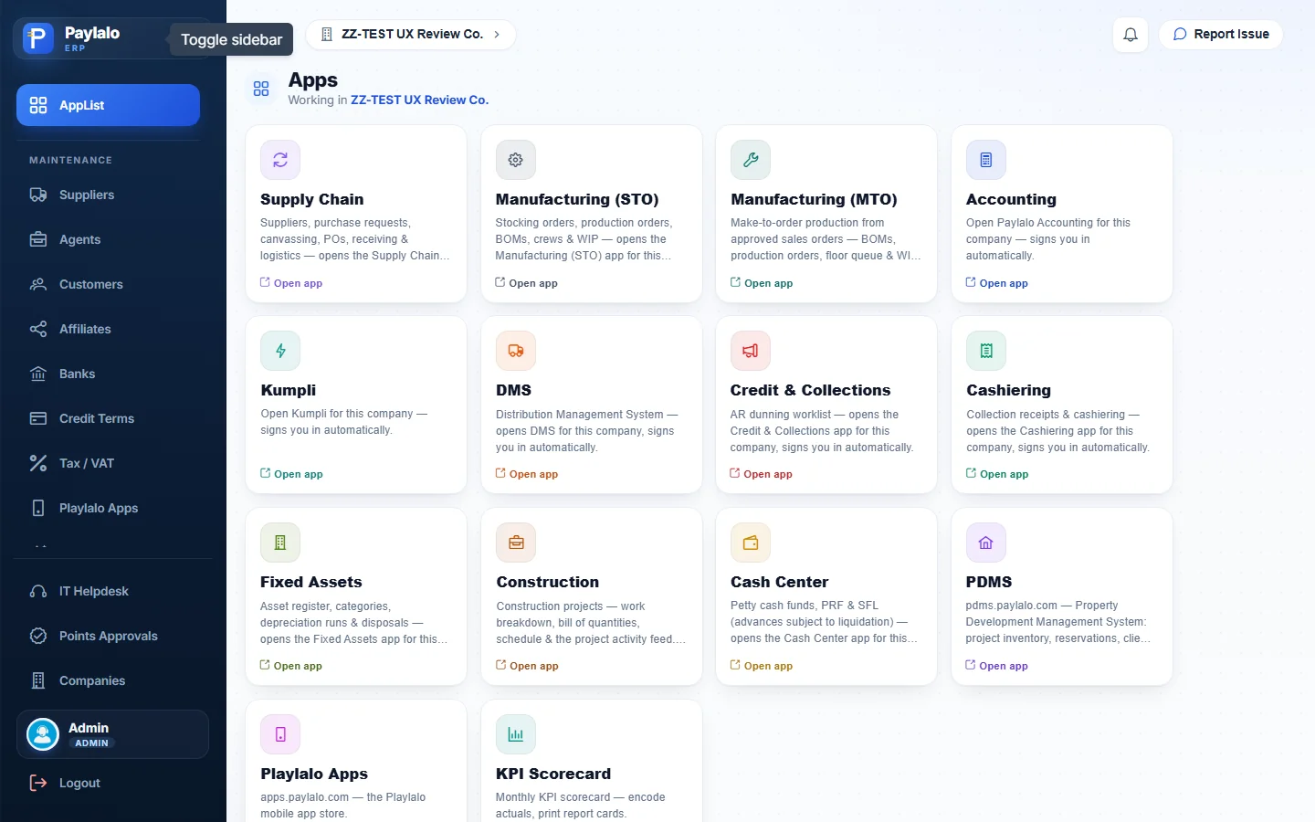The width and height of the screenshot is (1315, 822).
Task: Open Suppliers in the sidebar
Action: tap(108, 195)
